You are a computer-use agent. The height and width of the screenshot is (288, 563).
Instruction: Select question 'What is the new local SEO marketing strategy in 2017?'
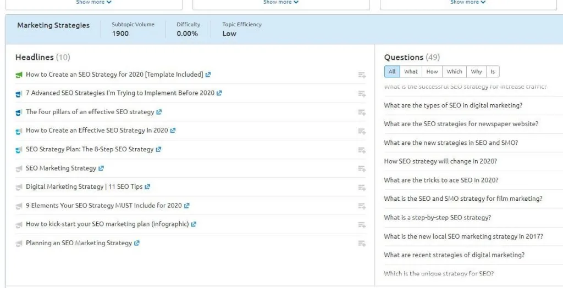pos(463,236)
